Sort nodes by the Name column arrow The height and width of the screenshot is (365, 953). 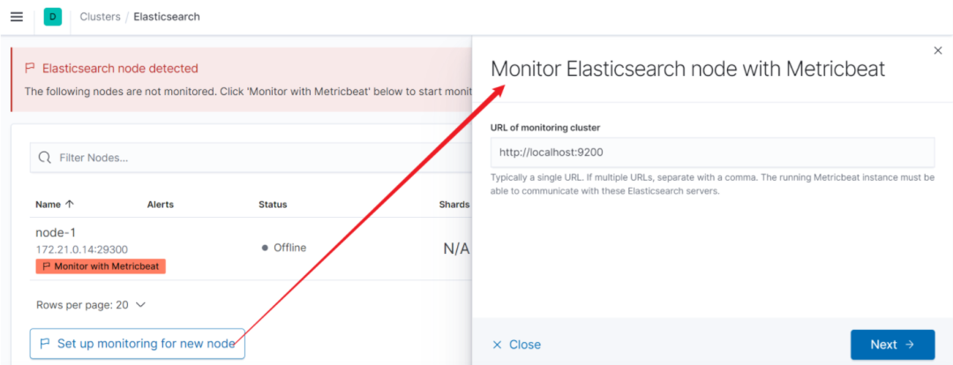[70, 205]
